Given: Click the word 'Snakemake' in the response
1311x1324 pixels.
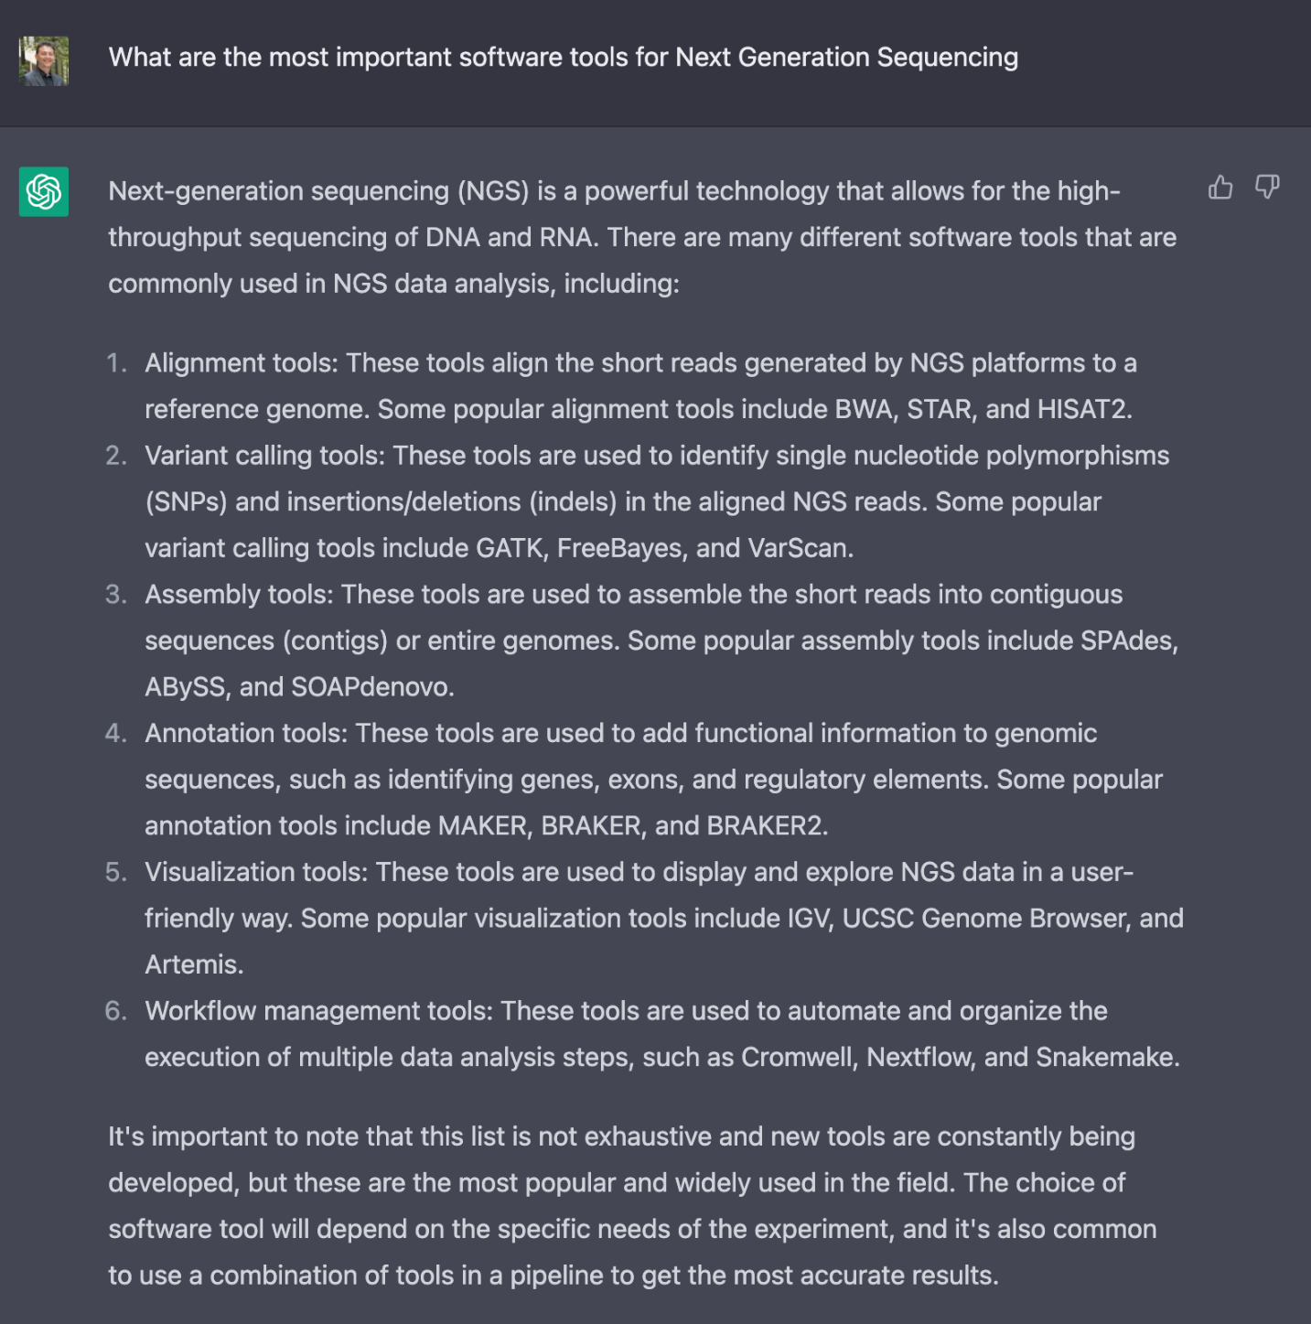Looking at the screenshot, I should click(x=1104, y=1058).
